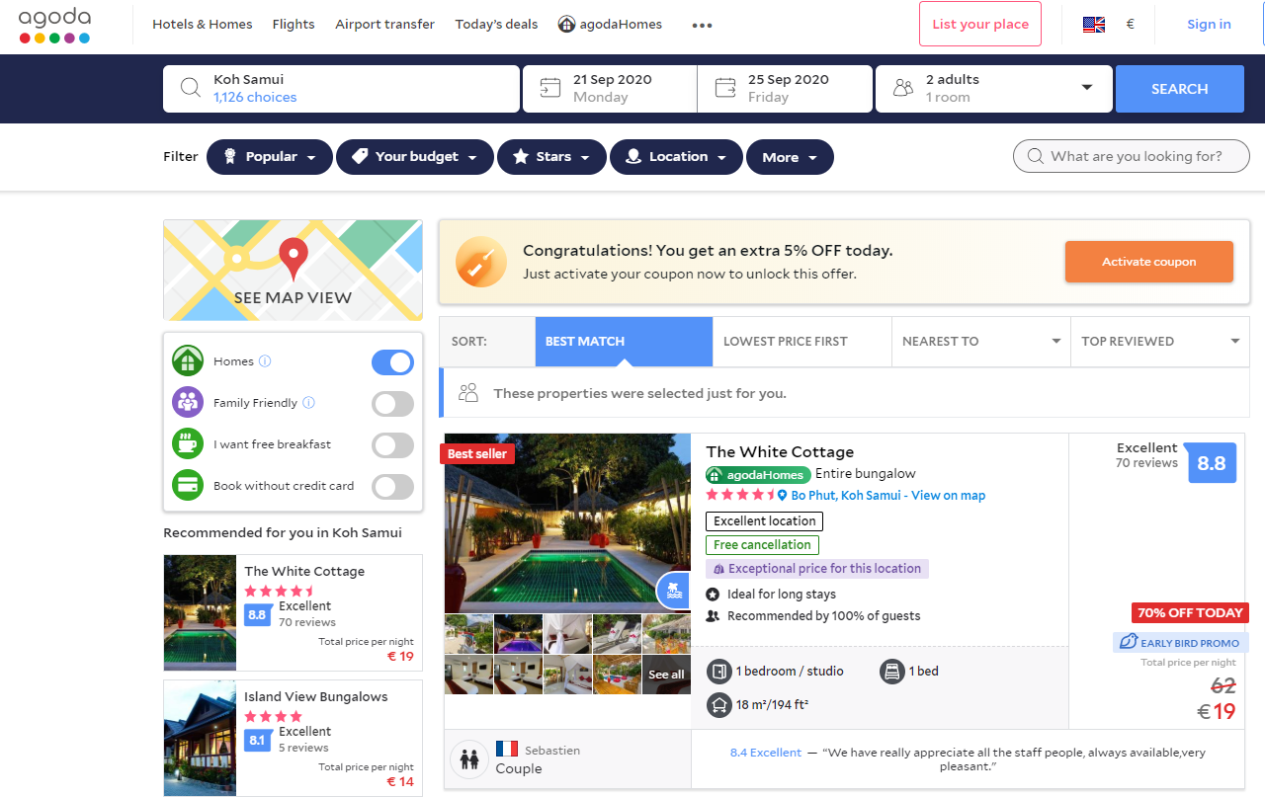Click the See Map View thumbnail
Screen dimensions: 1265x797
click(293, 270)
